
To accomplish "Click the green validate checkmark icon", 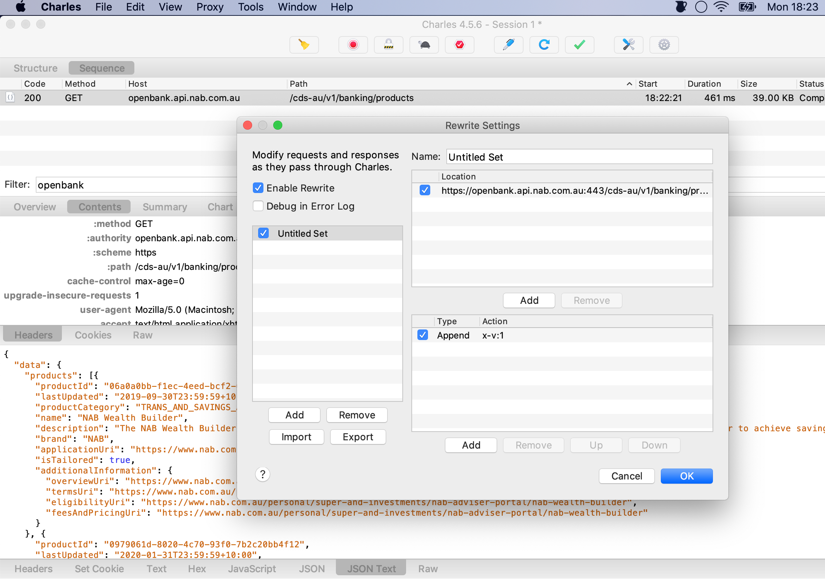I will (x=579, y=45).
